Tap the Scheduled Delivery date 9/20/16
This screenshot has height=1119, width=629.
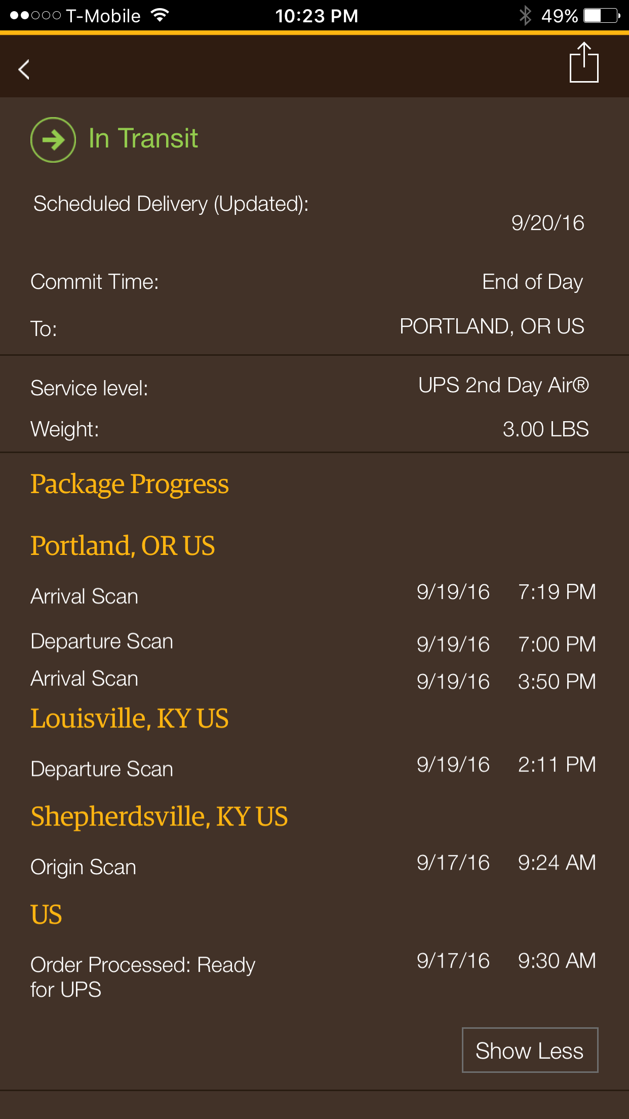[x=547, y=223]
